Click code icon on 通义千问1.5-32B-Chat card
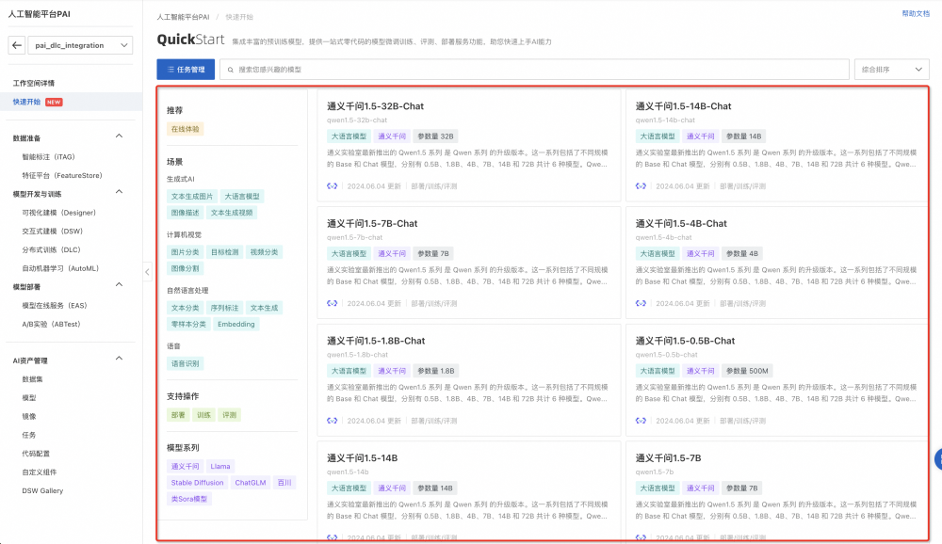942x544 pixels. click(x=333, y=186)
